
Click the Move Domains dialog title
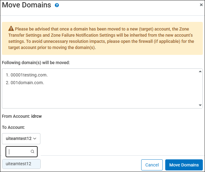27,5
